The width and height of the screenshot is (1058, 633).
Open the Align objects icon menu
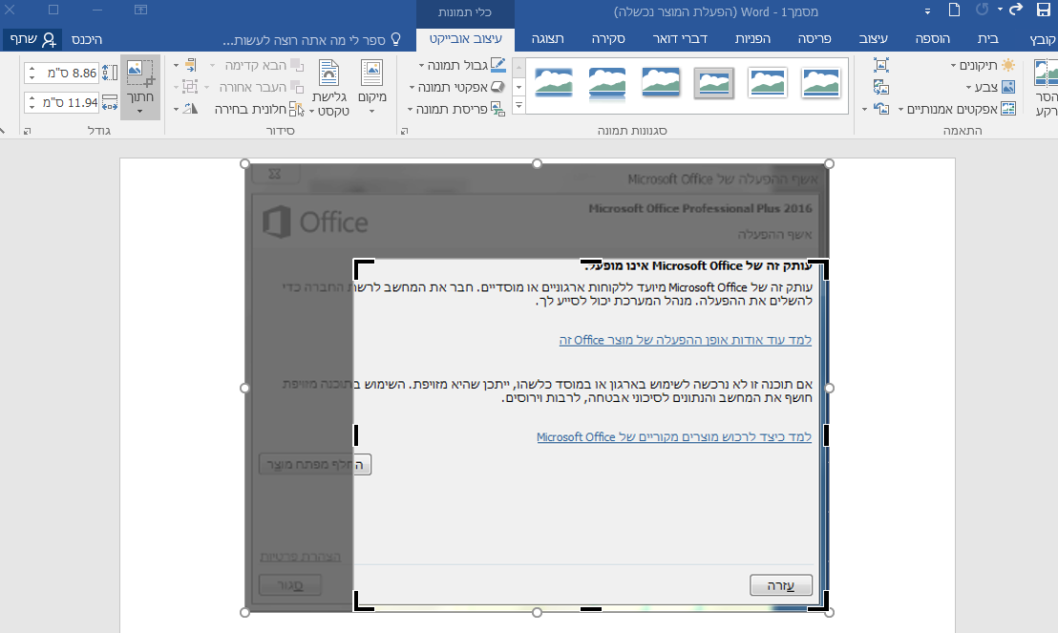click(185, 66)
